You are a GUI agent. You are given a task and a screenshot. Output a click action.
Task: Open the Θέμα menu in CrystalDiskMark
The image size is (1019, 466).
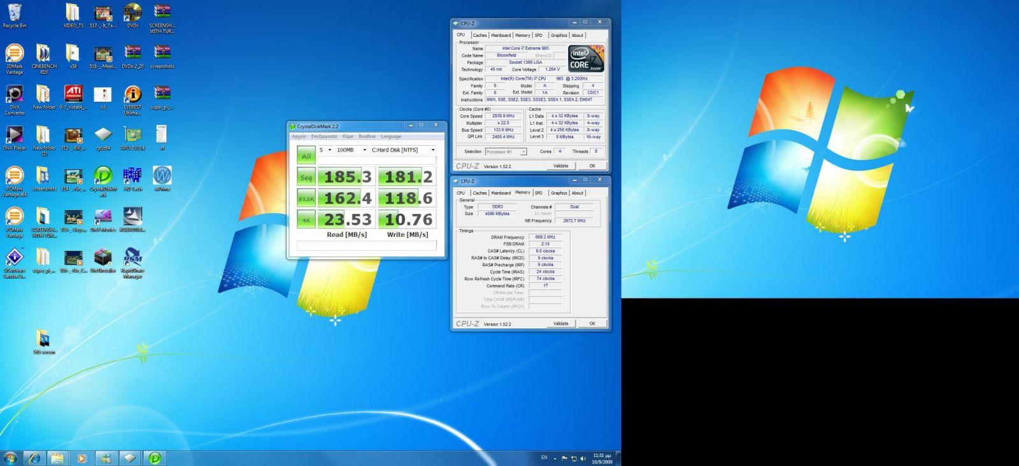point(348,136)
